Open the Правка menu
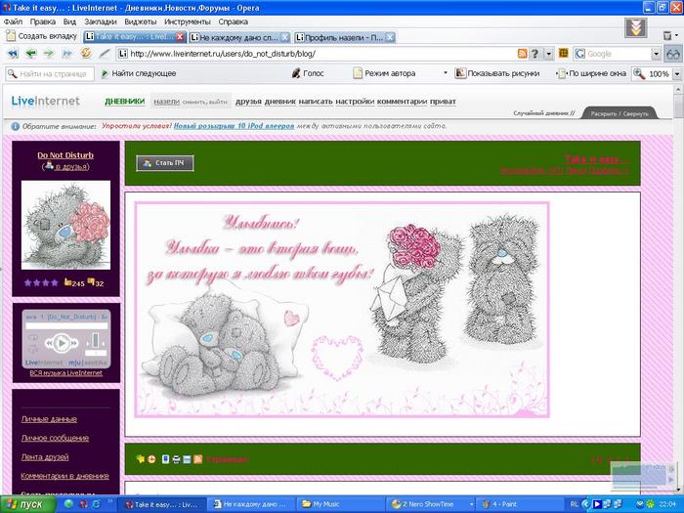The image size is (684, 513). (x=43, y=21)
